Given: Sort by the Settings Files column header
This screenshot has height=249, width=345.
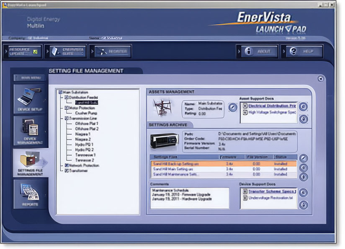Looking at the screenshot, I should click(184, 157).
